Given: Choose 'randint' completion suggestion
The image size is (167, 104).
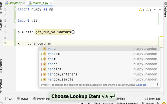Looking at the screenshot, I should click(x=99, y=69).
